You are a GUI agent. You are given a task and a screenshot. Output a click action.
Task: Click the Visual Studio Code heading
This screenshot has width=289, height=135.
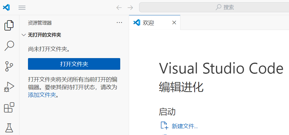point(221,68)
